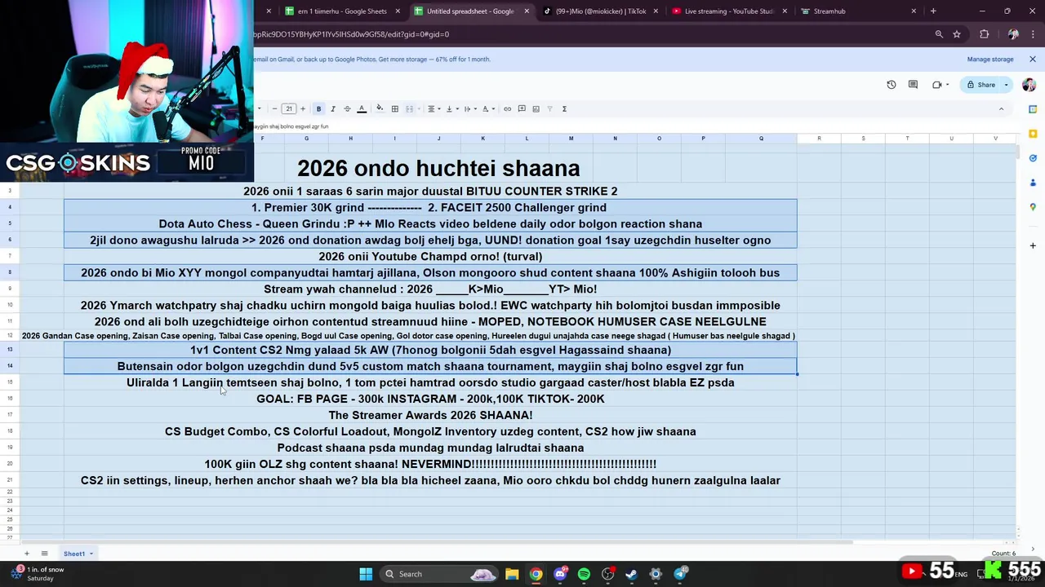The height and width of the screenshot is (587, 1045).
Task: Toggle italic formatting in the Sheets toolbar
Action: coord(332,108)
